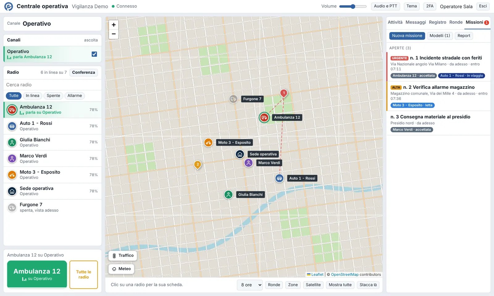494x296 pixels.
Task: Expand the Audio e PTT settings
Action: [385, 6]
